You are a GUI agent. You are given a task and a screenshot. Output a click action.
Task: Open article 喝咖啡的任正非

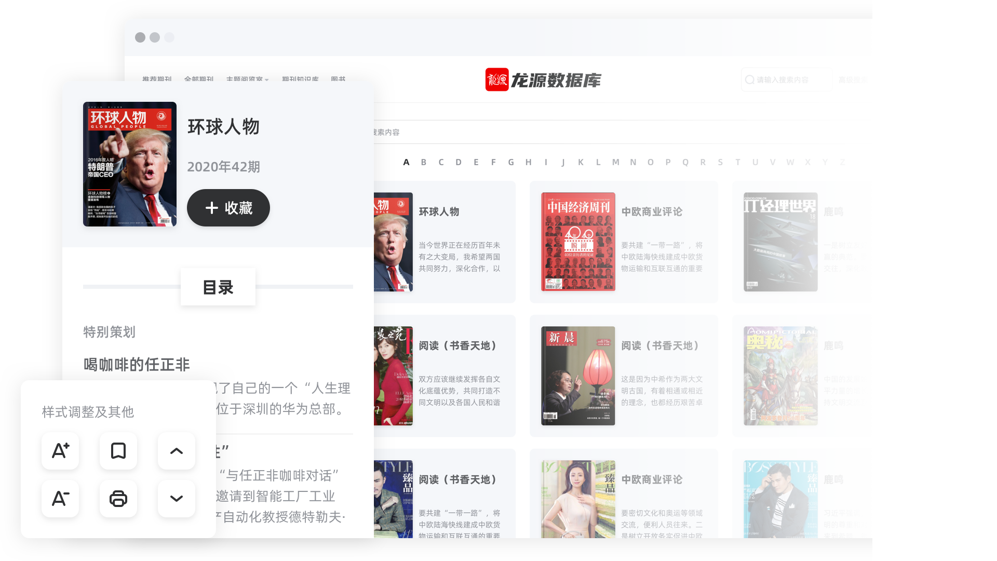[137, 365]
